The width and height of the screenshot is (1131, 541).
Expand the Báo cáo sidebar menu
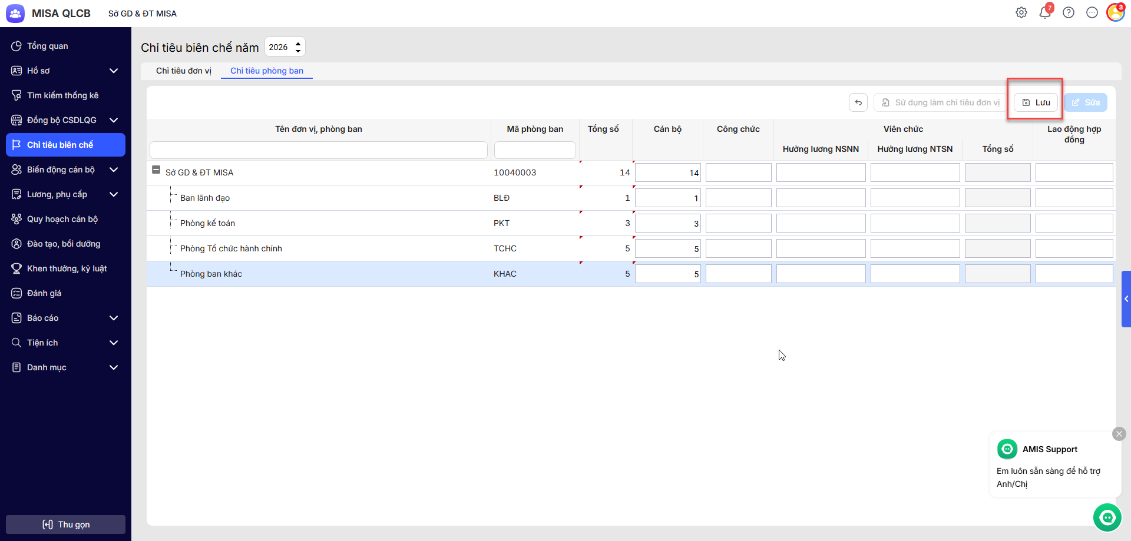(x=114, y=318)
